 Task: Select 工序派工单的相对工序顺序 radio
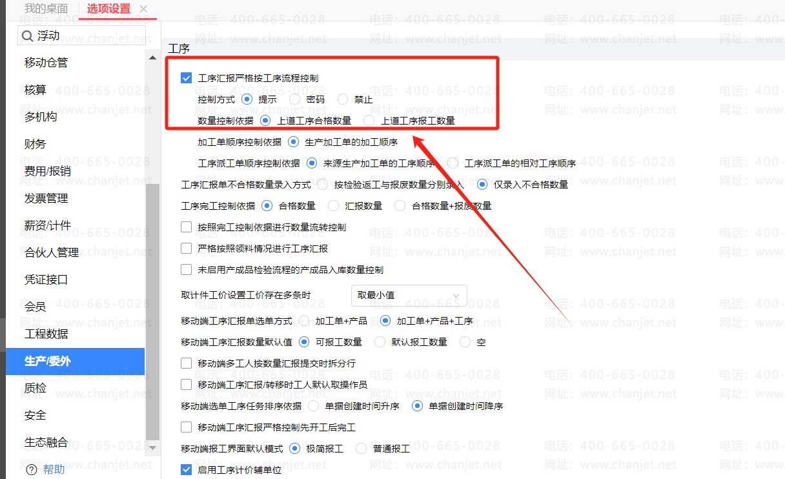(453, 163)
